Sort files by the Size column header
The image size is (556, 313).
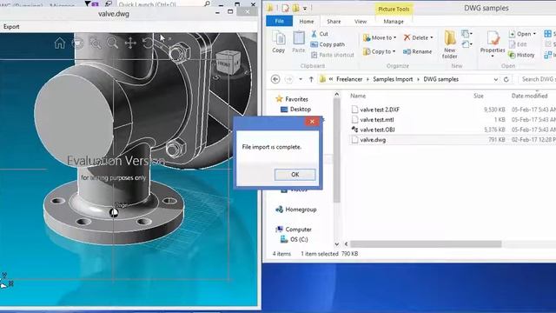pos(479,96)
